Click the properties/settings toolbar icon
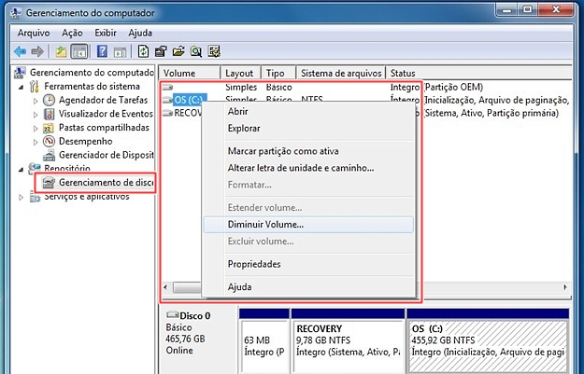The image size is (584, 374). (161, 51)
